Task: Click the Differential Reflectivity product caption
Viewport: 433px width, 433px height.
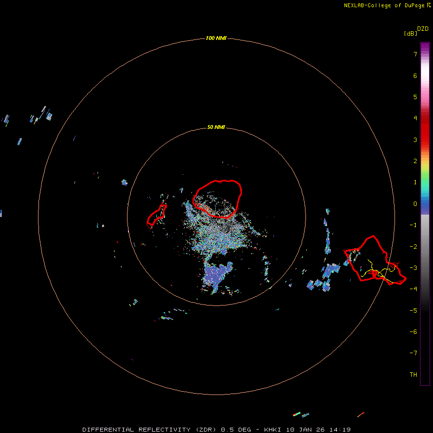Action: (x=216, y=430)
